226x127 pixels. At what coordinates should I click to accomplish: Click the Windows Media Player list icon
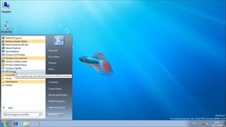tap(3, 65)
